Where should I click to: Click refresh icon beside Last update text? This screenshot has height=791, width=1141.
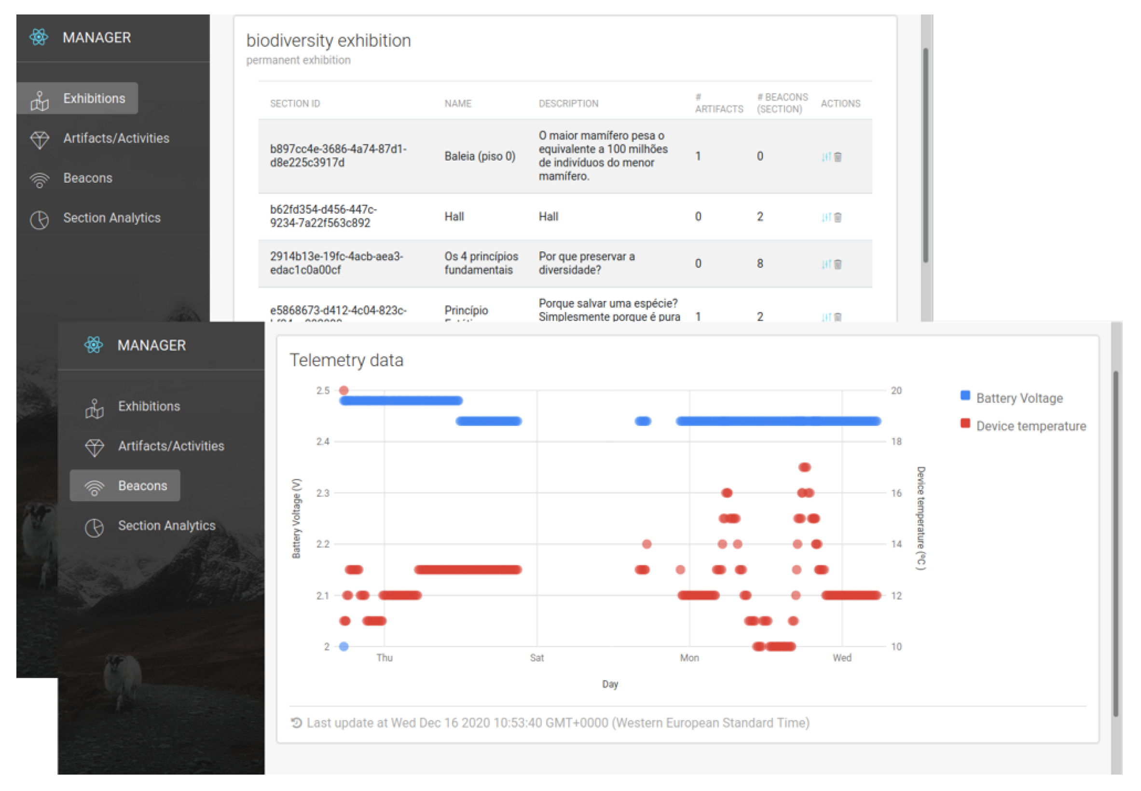(x=296, y=723)
